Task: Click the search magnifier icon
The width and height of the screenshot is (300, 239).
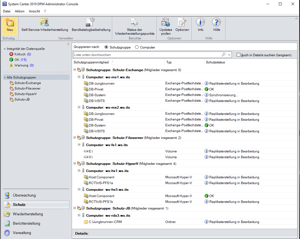Action: (224, 55)
